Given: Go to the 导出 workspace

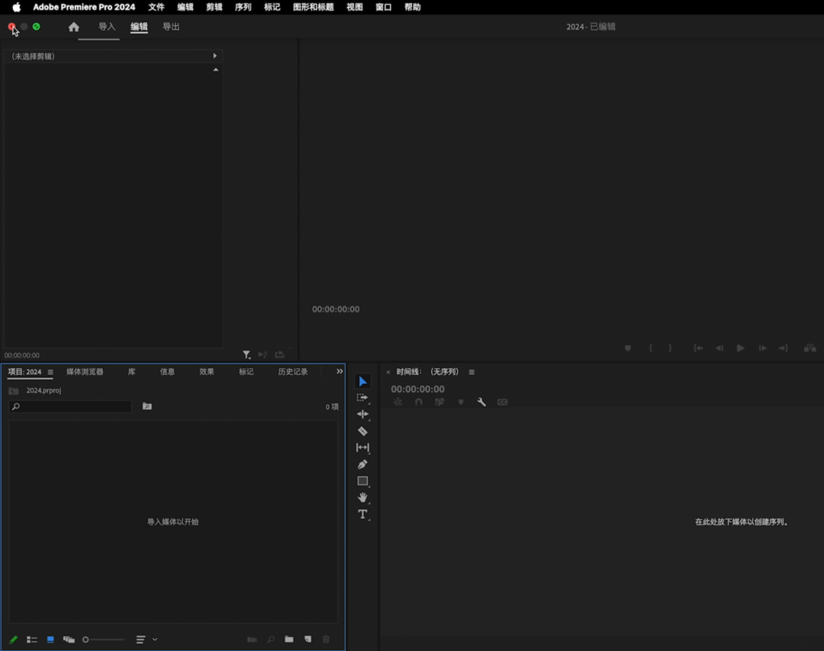Looking at the screenshot, I should (x=171, y=27).
